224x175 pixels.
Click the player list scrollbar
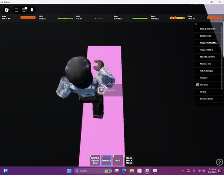222,58
